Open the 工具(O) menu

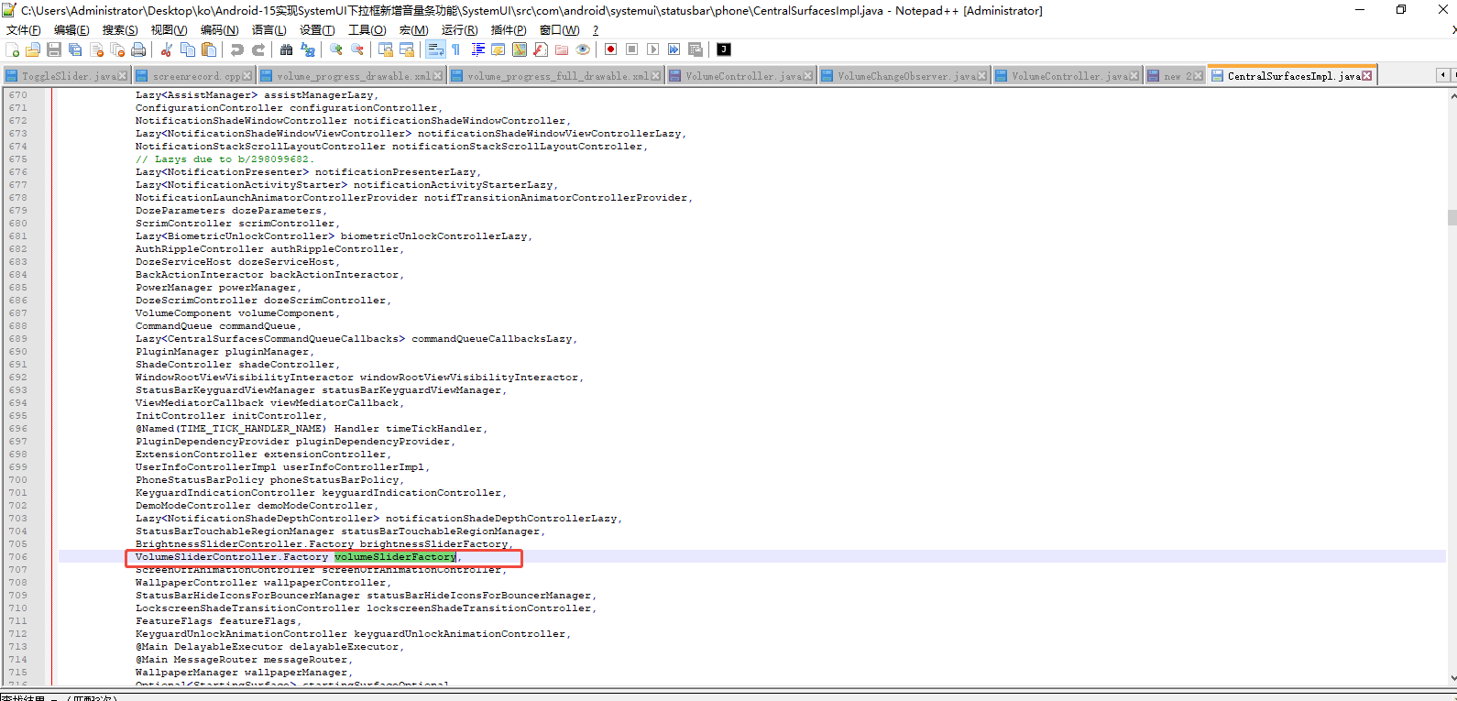coord(367,30)
